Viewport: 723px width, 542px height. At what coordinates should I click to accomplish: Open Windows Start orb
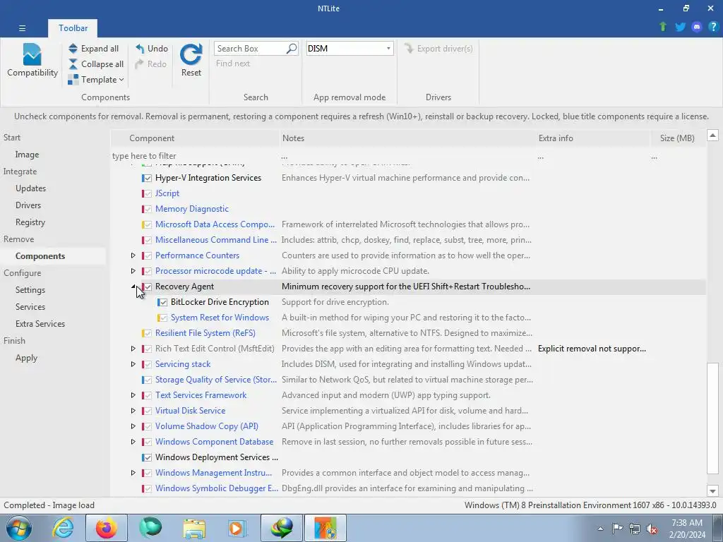19,528
